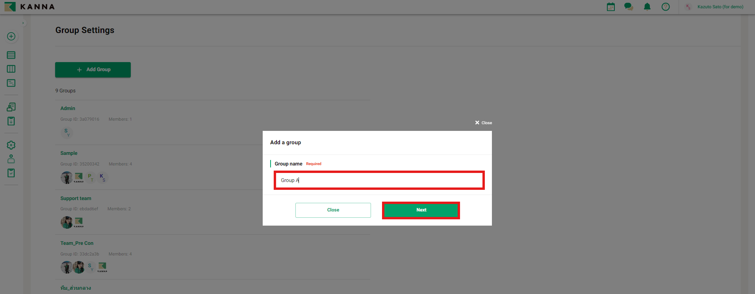Open the help question mark icon
Screen dimensions: 755x294
point(666,7)
